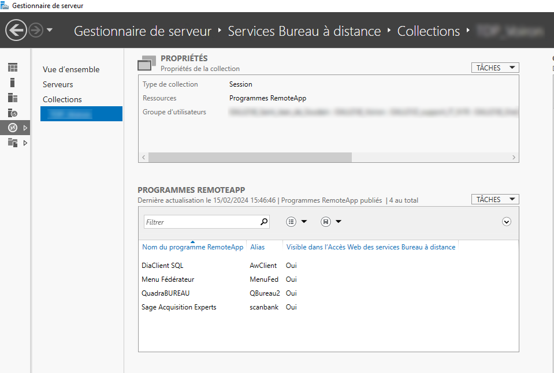Screen dimensions: 554x373
Task: Click Services Bureau à distance breadcrumb
Action: (304, 31)
